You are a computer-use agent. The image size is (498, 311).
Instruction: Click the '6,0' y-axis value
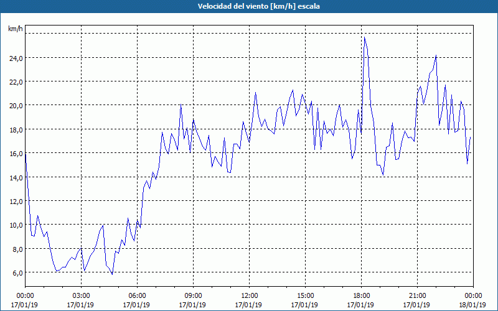pos(17,273)
